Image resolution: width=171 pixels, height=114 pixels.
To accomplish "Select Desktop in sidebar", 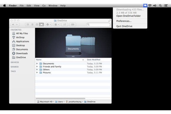I will (x=20, y=45).
